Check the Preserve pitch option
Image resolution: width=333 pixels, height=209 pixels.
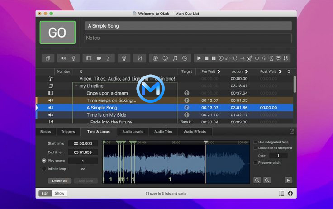(x=255, y=162)
